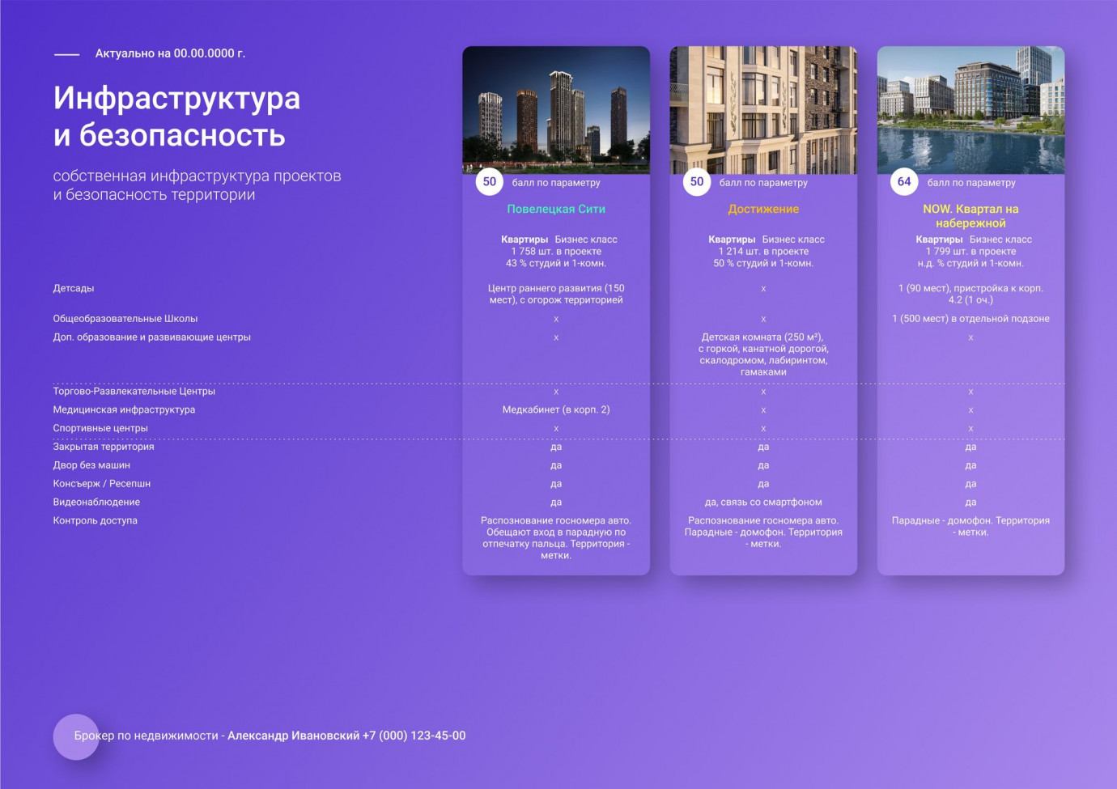Click 'балл по параметру' on NOW card

(x=971, y=183)
